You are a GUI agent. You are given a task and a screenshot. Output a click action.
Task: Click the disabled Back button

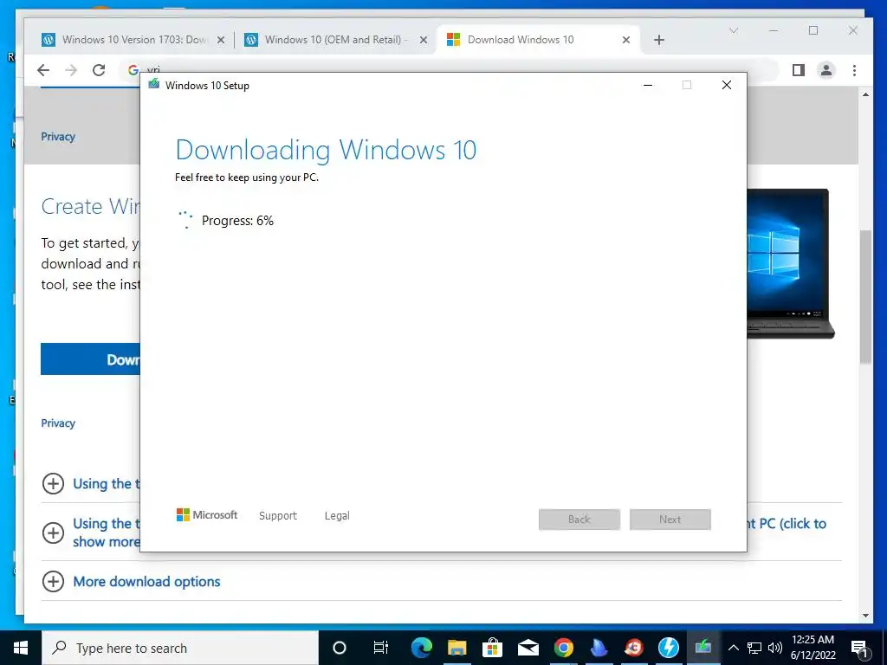[x=579, y=520]
